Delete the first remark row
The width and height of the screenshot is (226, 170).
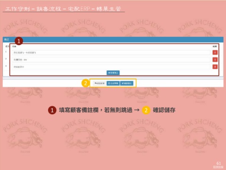215,52
